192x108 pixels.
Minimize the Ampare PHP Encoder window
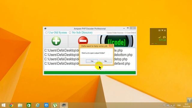(124, 28)
